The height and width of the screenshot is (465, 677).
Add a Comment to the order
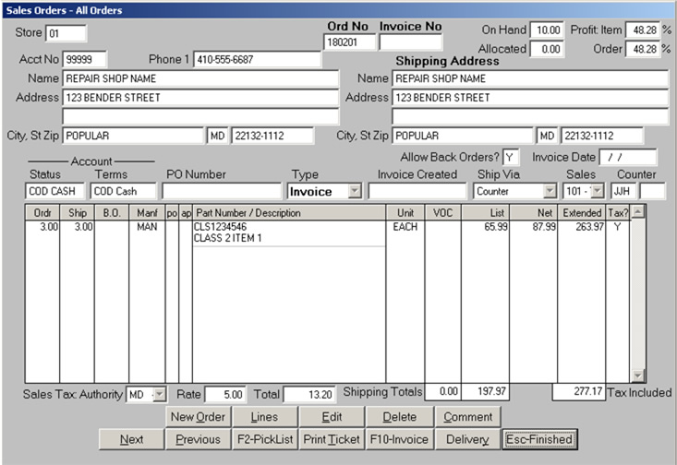tap(467, 417)
